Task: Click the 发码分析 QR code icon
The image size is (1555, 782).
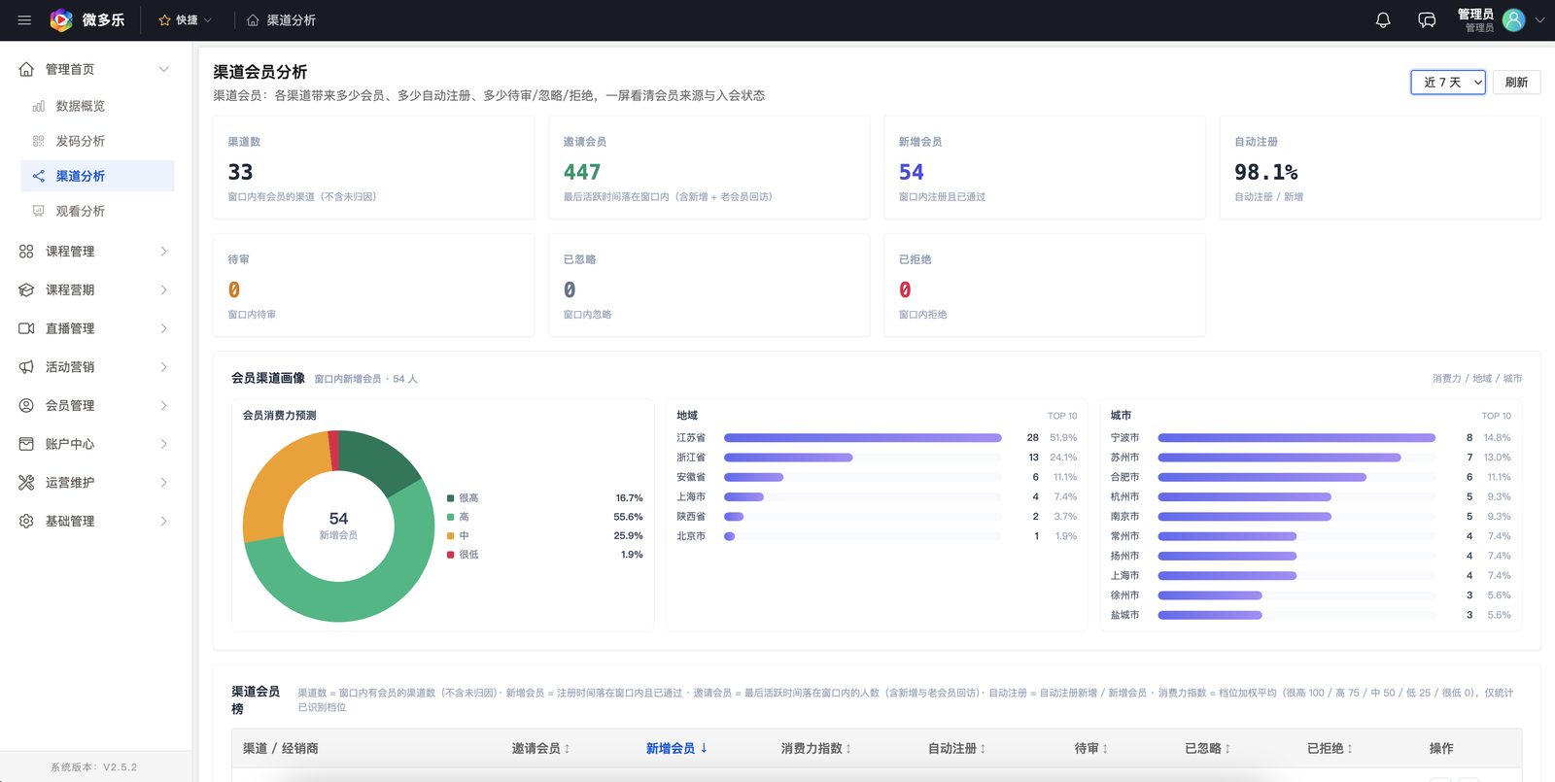Action: pos(39,141)
